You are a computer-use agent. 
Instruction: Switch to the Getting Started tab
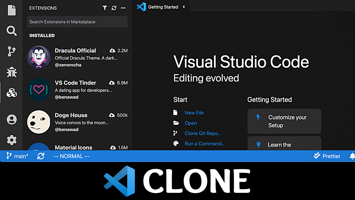coord(160,7)
